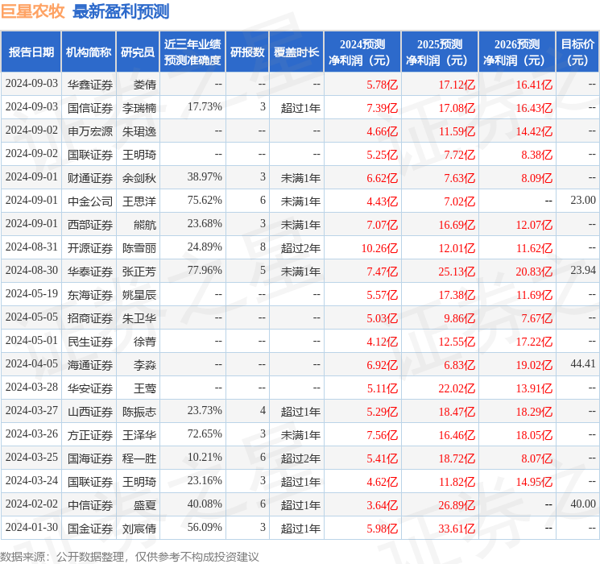Select the 研究员 column header
This screenshot has height=564, width=600.
tap(138, 52)
